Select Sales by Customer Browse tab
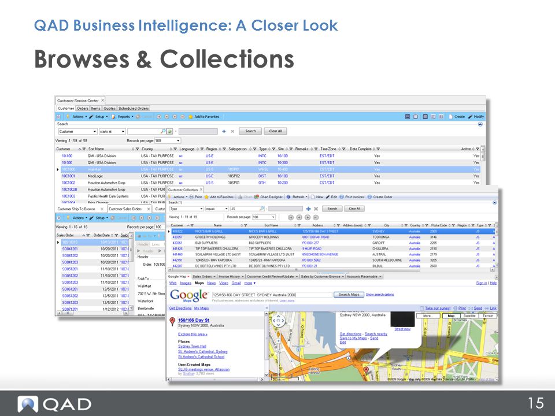 [x=321, y=277]
